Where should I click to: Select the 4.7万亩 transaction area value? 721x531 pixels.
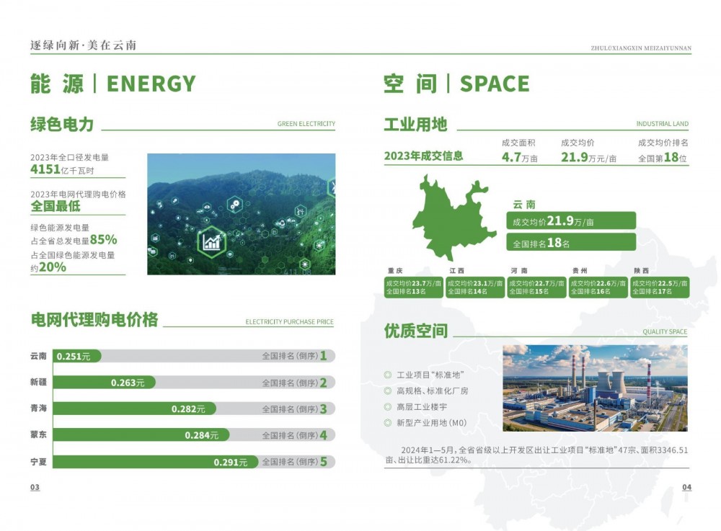tap(520, 157)
